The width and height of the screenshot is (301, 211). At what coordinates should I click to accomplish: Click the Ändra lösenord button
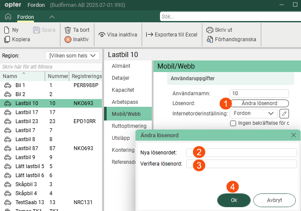point(260,103)
